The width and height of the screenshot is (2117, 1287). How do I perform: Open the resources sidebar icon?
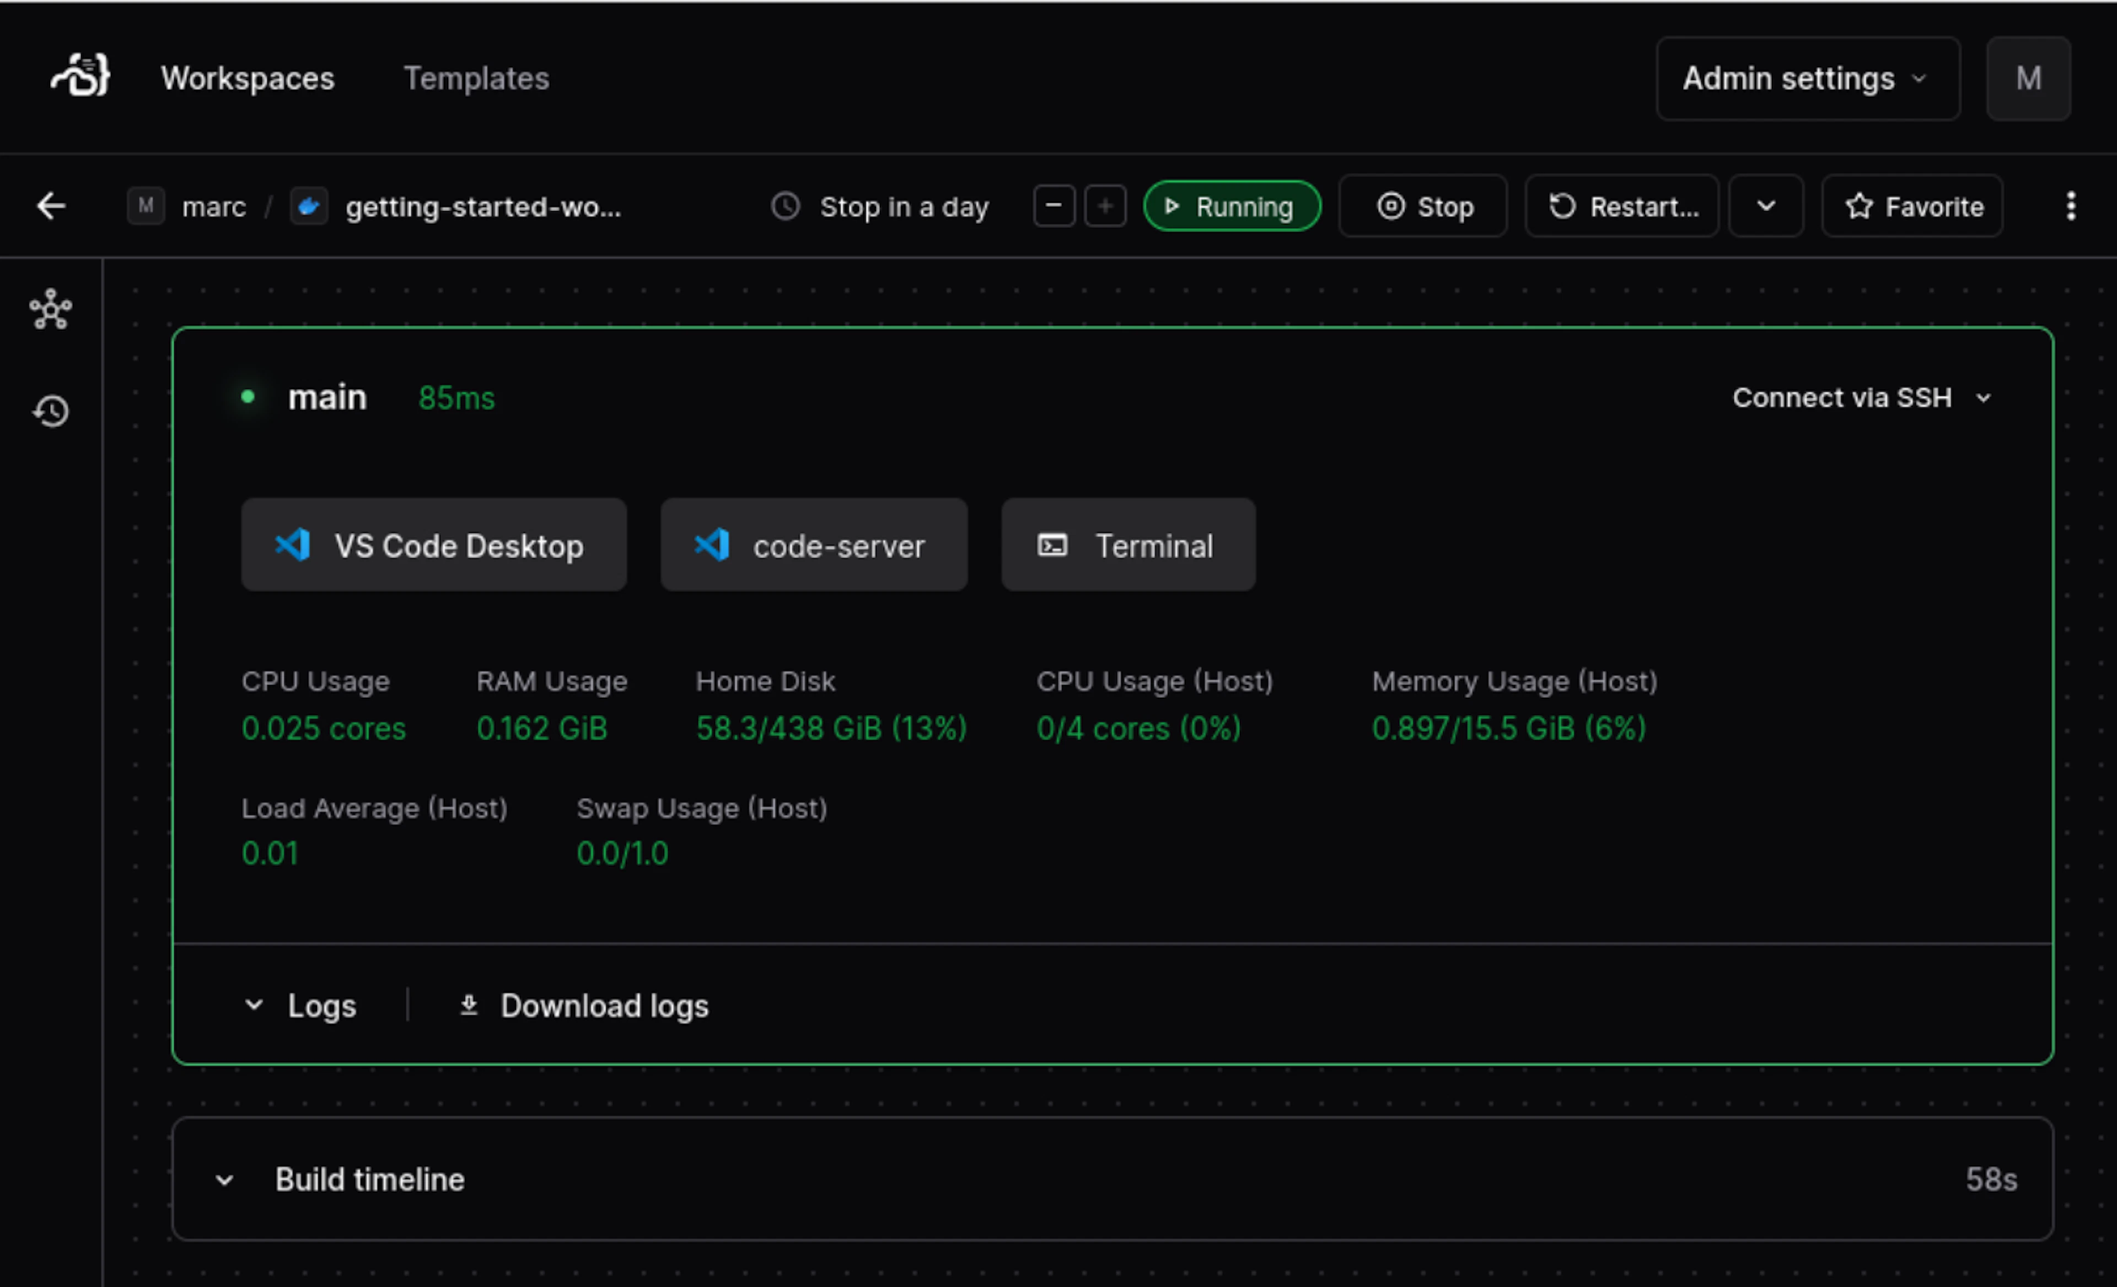pos(52,309)
